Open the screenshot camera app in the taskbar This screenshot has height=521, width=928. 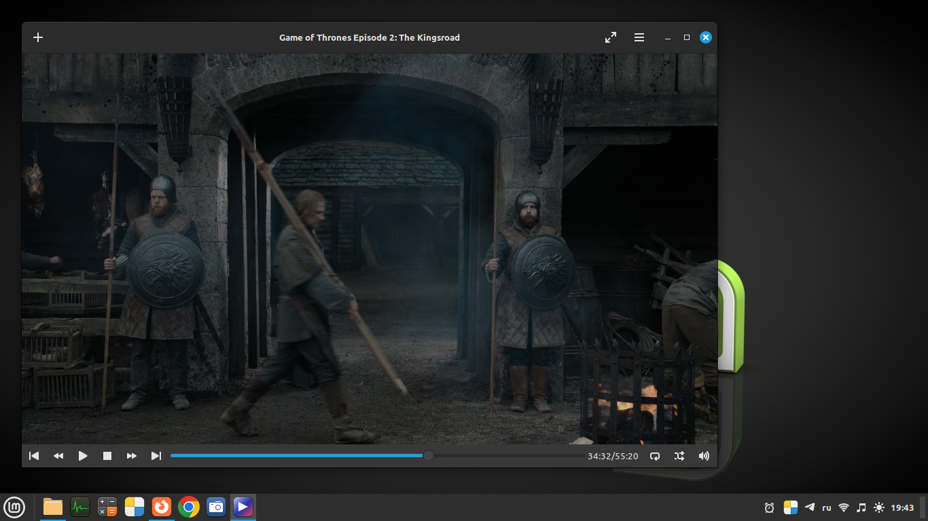click(216, 507)
